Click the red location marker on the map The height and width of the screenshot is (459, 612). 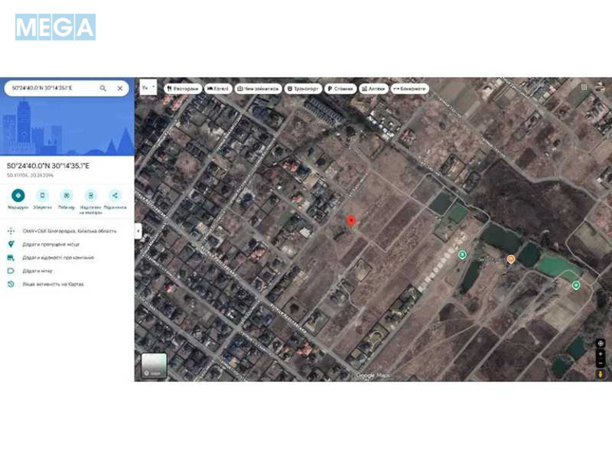click(x=352, y=220)
